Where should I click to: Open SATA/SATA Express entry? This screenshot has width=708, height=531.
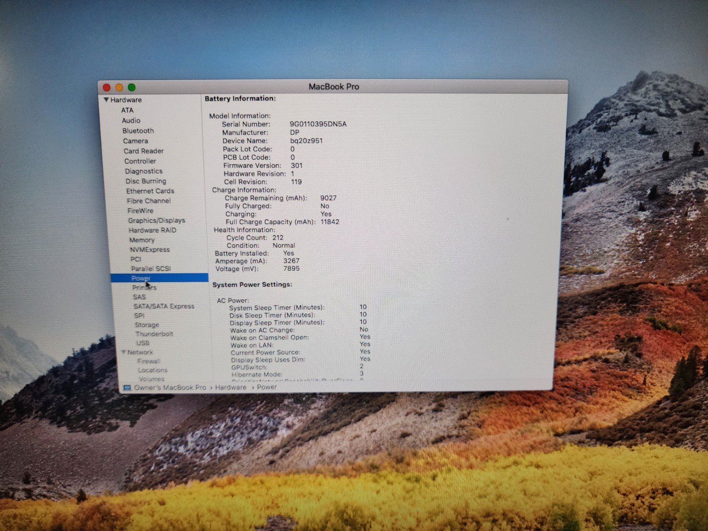pos(164,306)
